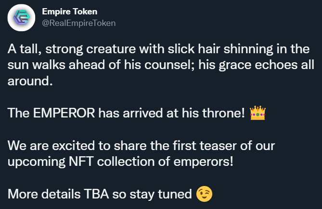322x209 pixels.
Task: Click the crown emoji after throne
Action: [x=258, y=113]
